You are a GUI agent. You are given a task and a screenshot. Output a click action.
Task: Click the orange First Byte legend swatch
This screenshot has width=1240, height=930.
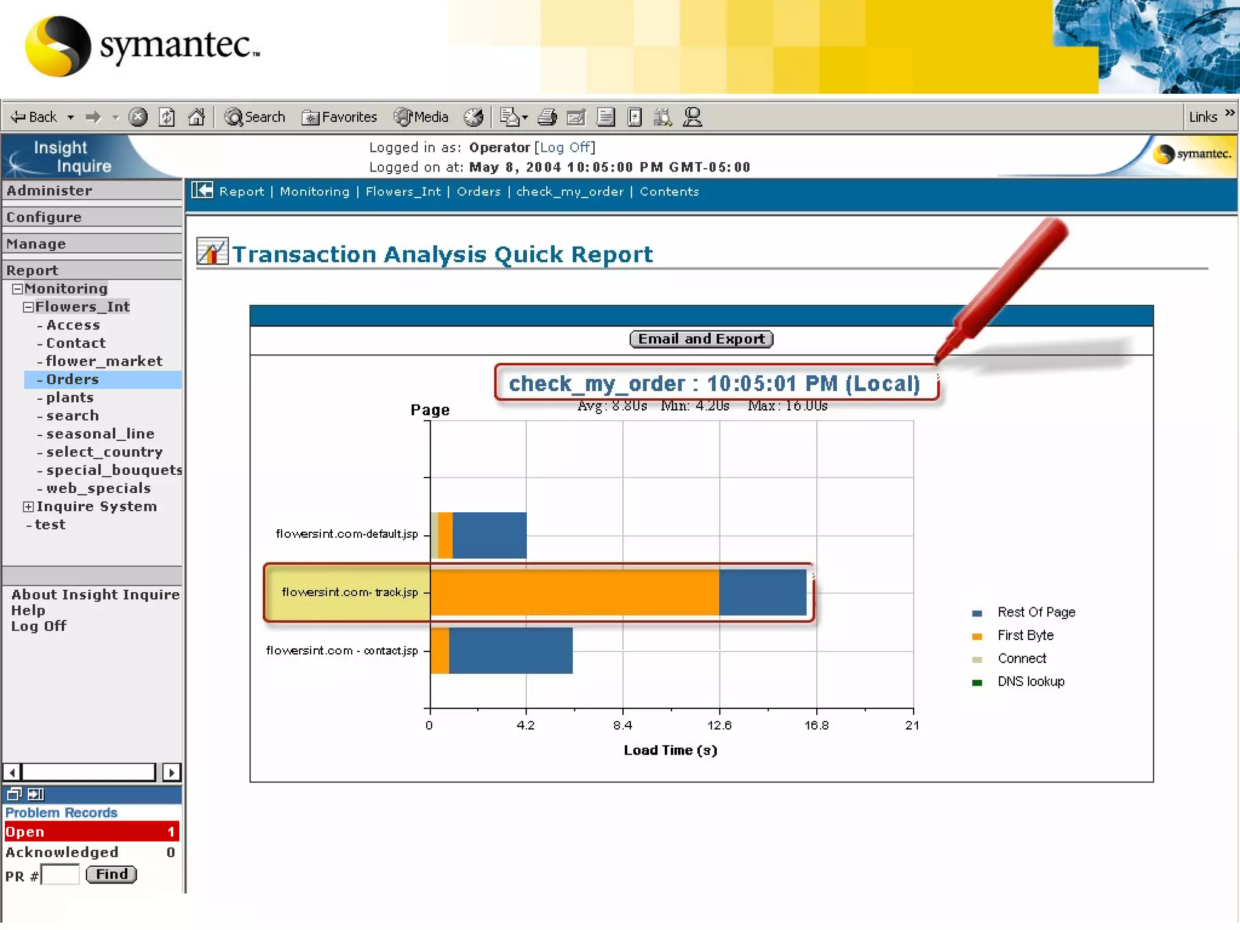(x=977, y=636)
